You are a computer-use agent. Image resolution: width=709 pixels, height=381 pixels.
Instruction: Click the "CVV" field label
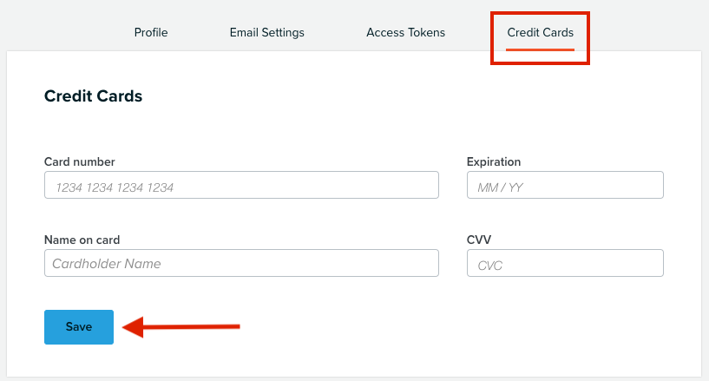click(x=479, y=240)
